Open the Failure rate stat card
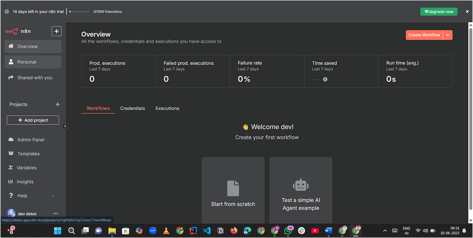This screenshot has height=238, width=473. pos(267,71)
